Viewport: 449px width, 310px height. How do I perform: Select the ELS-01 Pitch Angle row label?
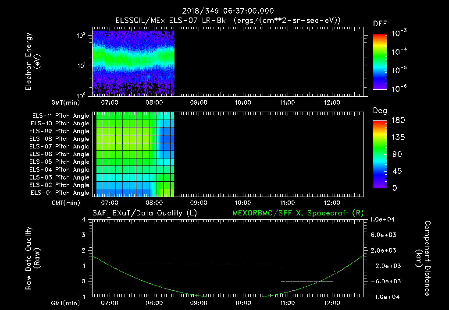[x=60, y=193]
